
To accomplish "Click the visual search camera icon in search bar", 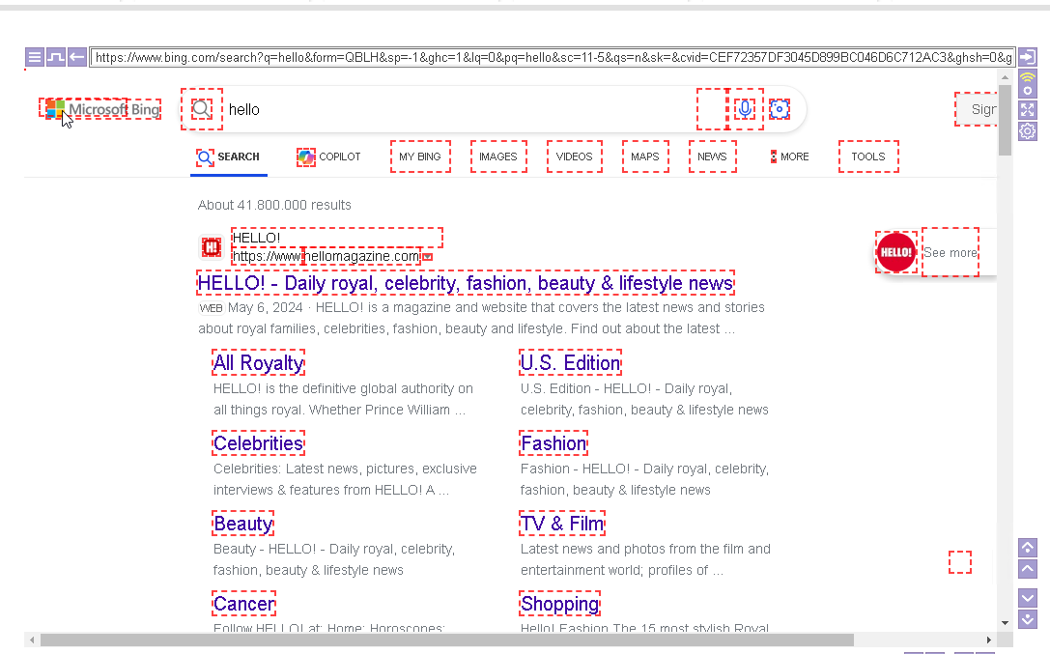I will click(x=780, y=108).
